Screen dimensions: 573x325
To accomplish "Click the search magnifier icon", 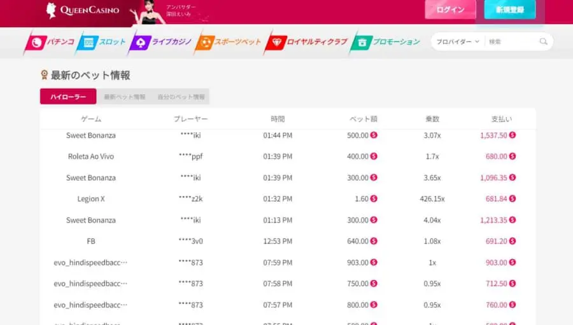I will (x=544, y=41).
